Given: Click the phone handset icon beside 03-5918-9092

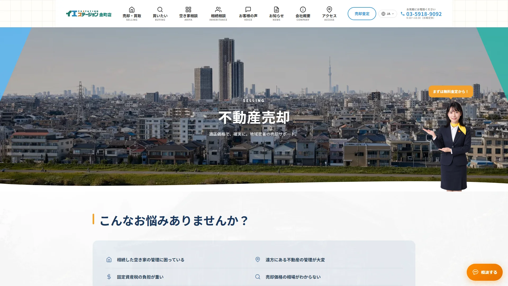Looking at the screenshot, I should point(403,14).
